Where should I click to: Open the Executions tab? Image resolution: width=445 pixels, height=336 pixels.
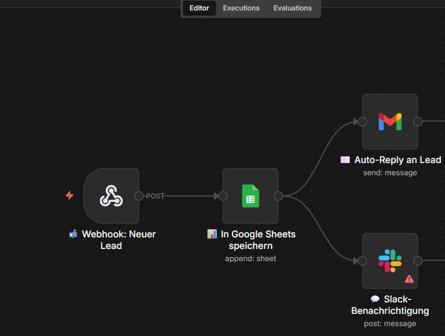(x=241, y=8)
